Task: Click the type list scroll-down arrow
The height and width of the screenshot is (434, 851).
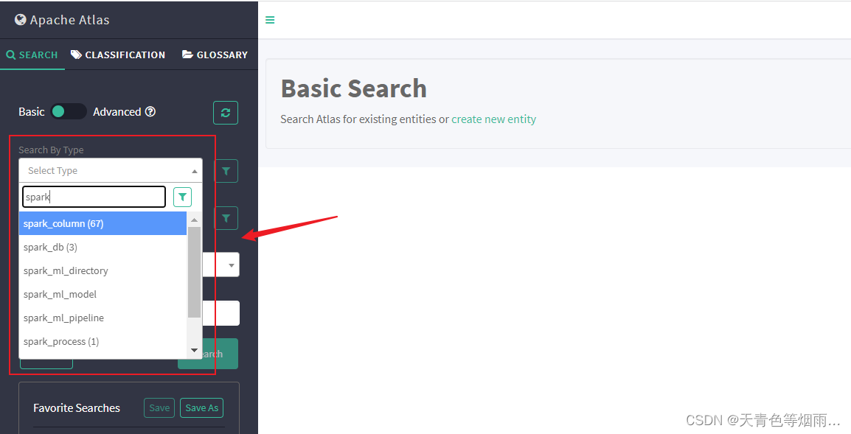Action: [x=194, y=351]
